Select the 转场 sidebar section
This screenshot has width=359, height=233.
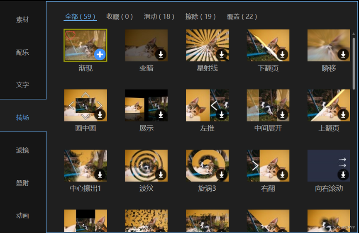coord(22,117)
